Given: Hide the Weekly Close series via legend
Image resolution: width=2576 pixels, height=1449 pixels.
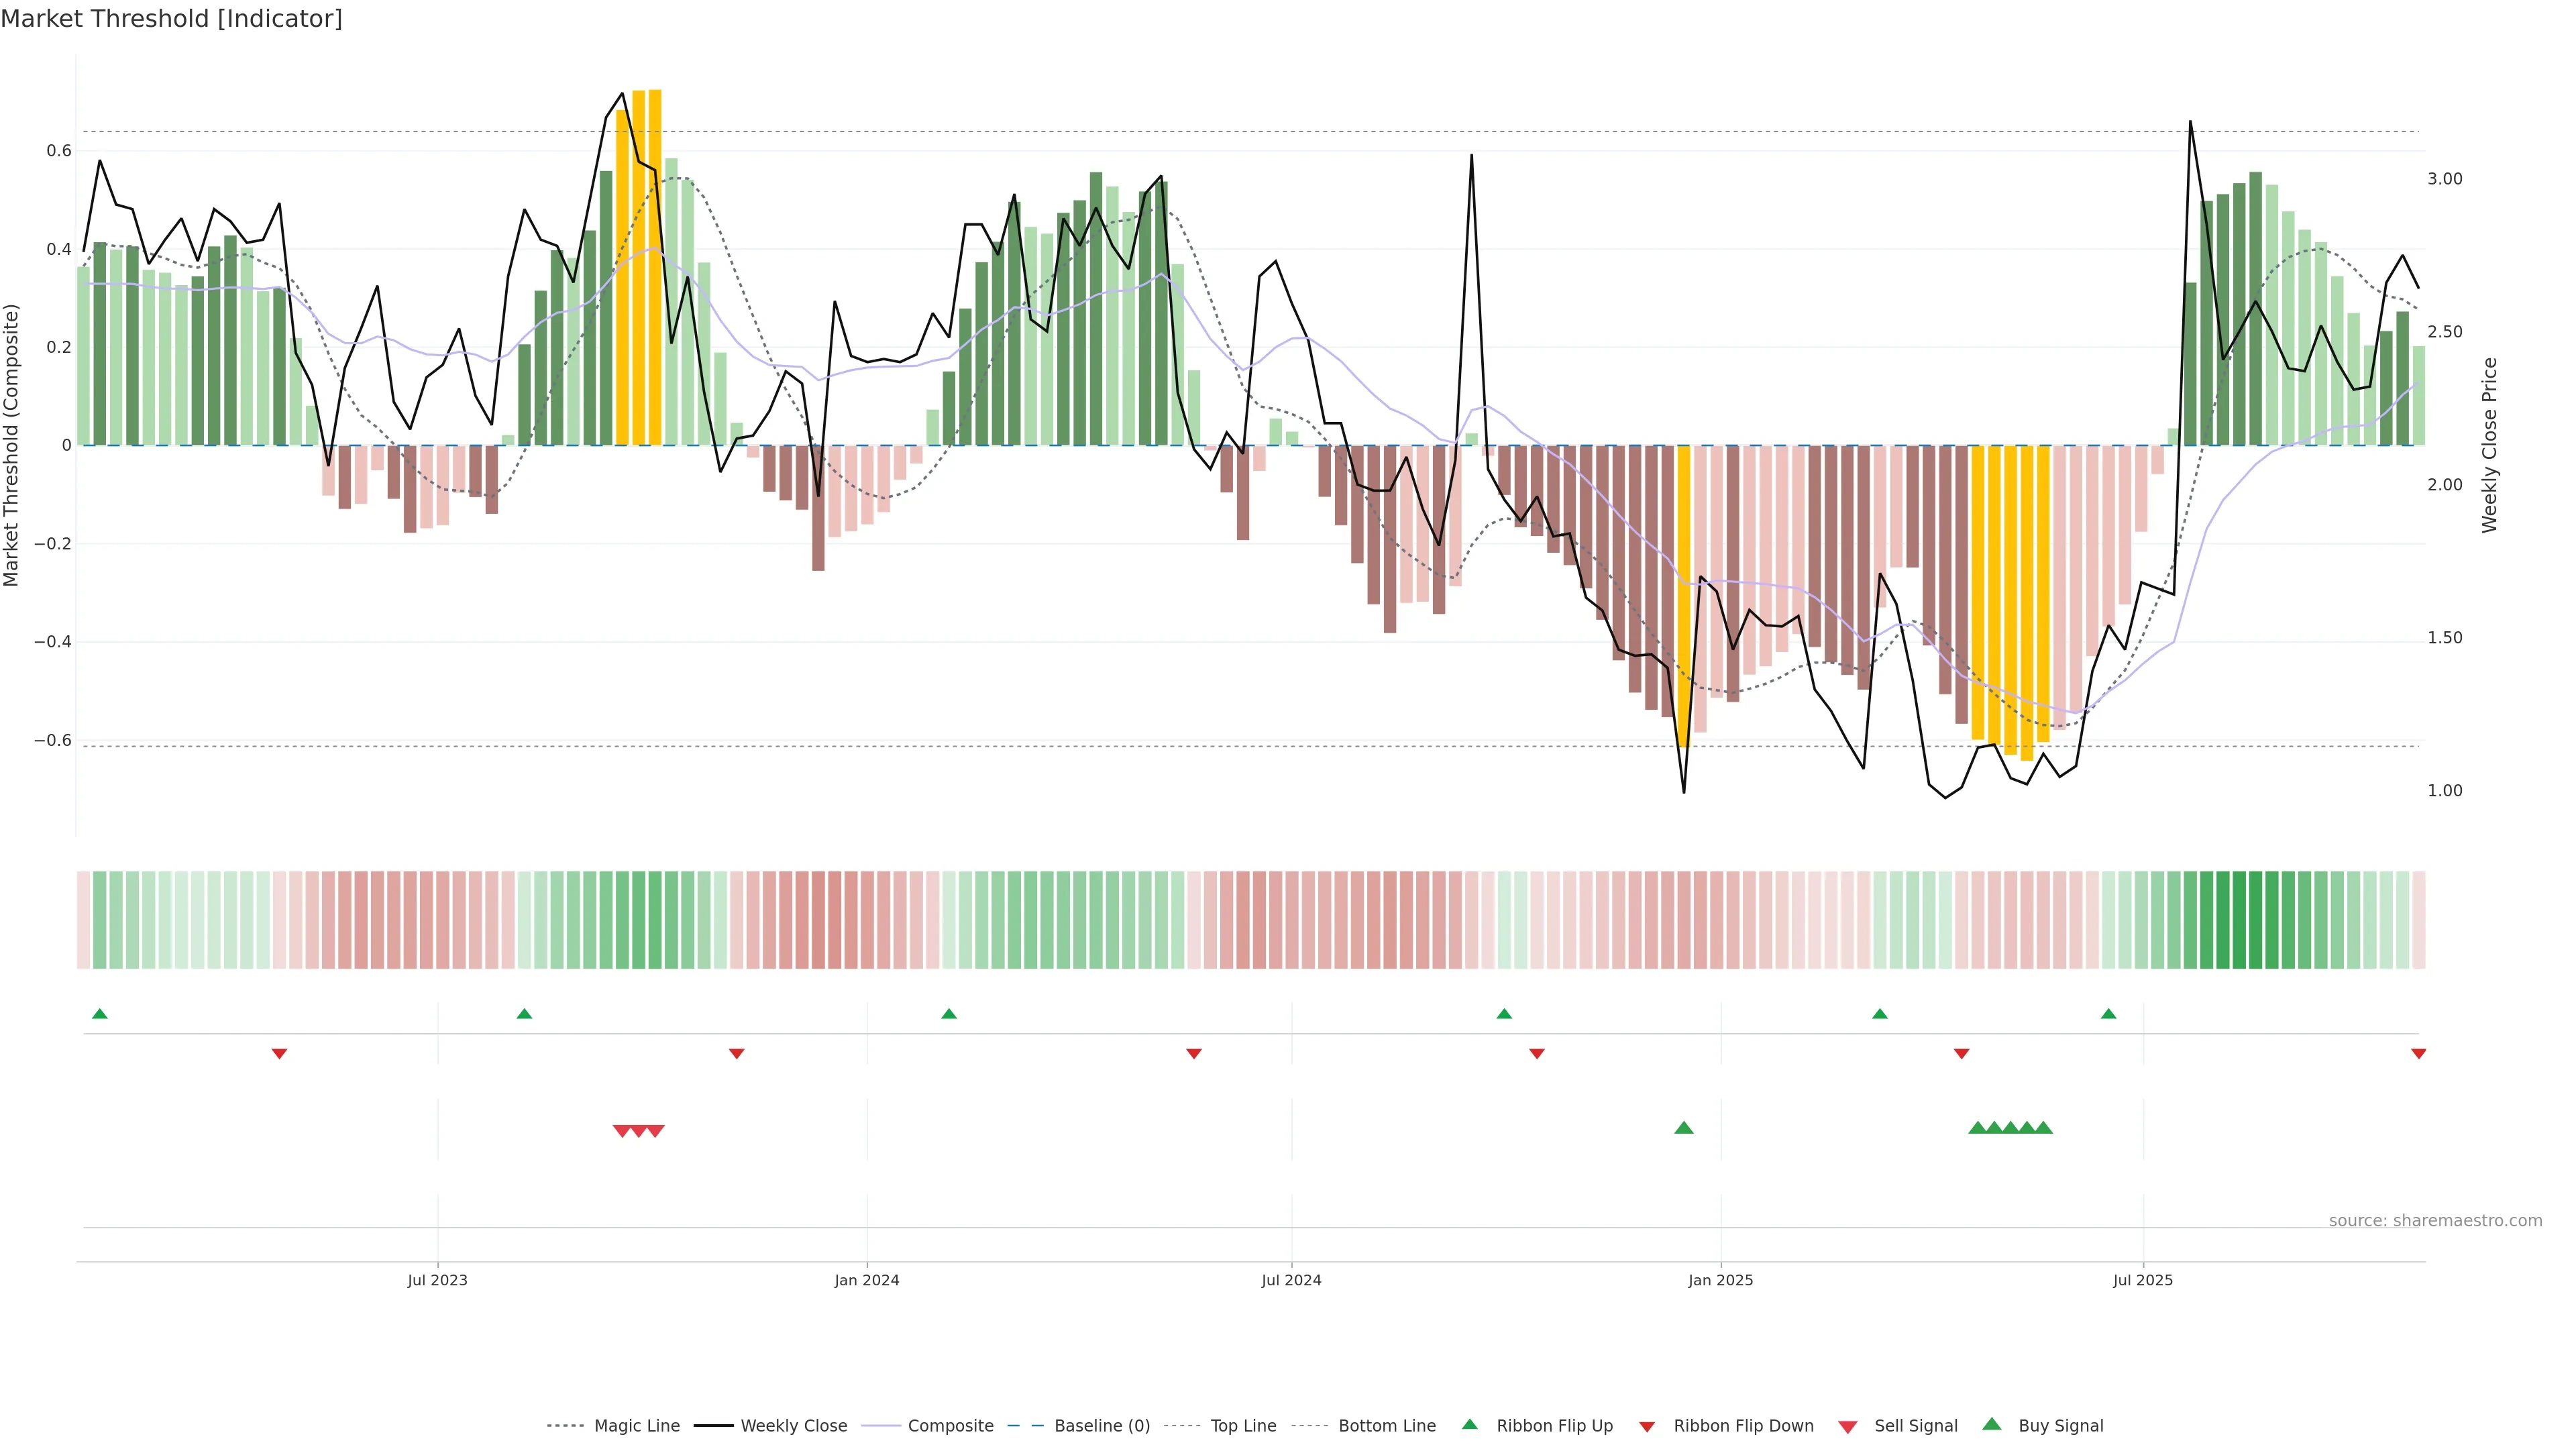Looking at the screenshot, I should tap(793, 1426).
